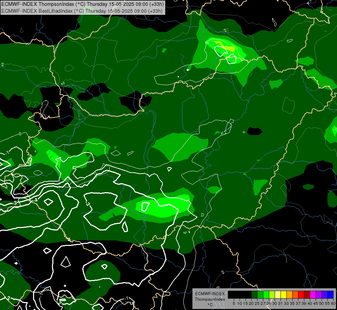
Task: Click legend tick value "10"
Action: click(x=240, y=303)
